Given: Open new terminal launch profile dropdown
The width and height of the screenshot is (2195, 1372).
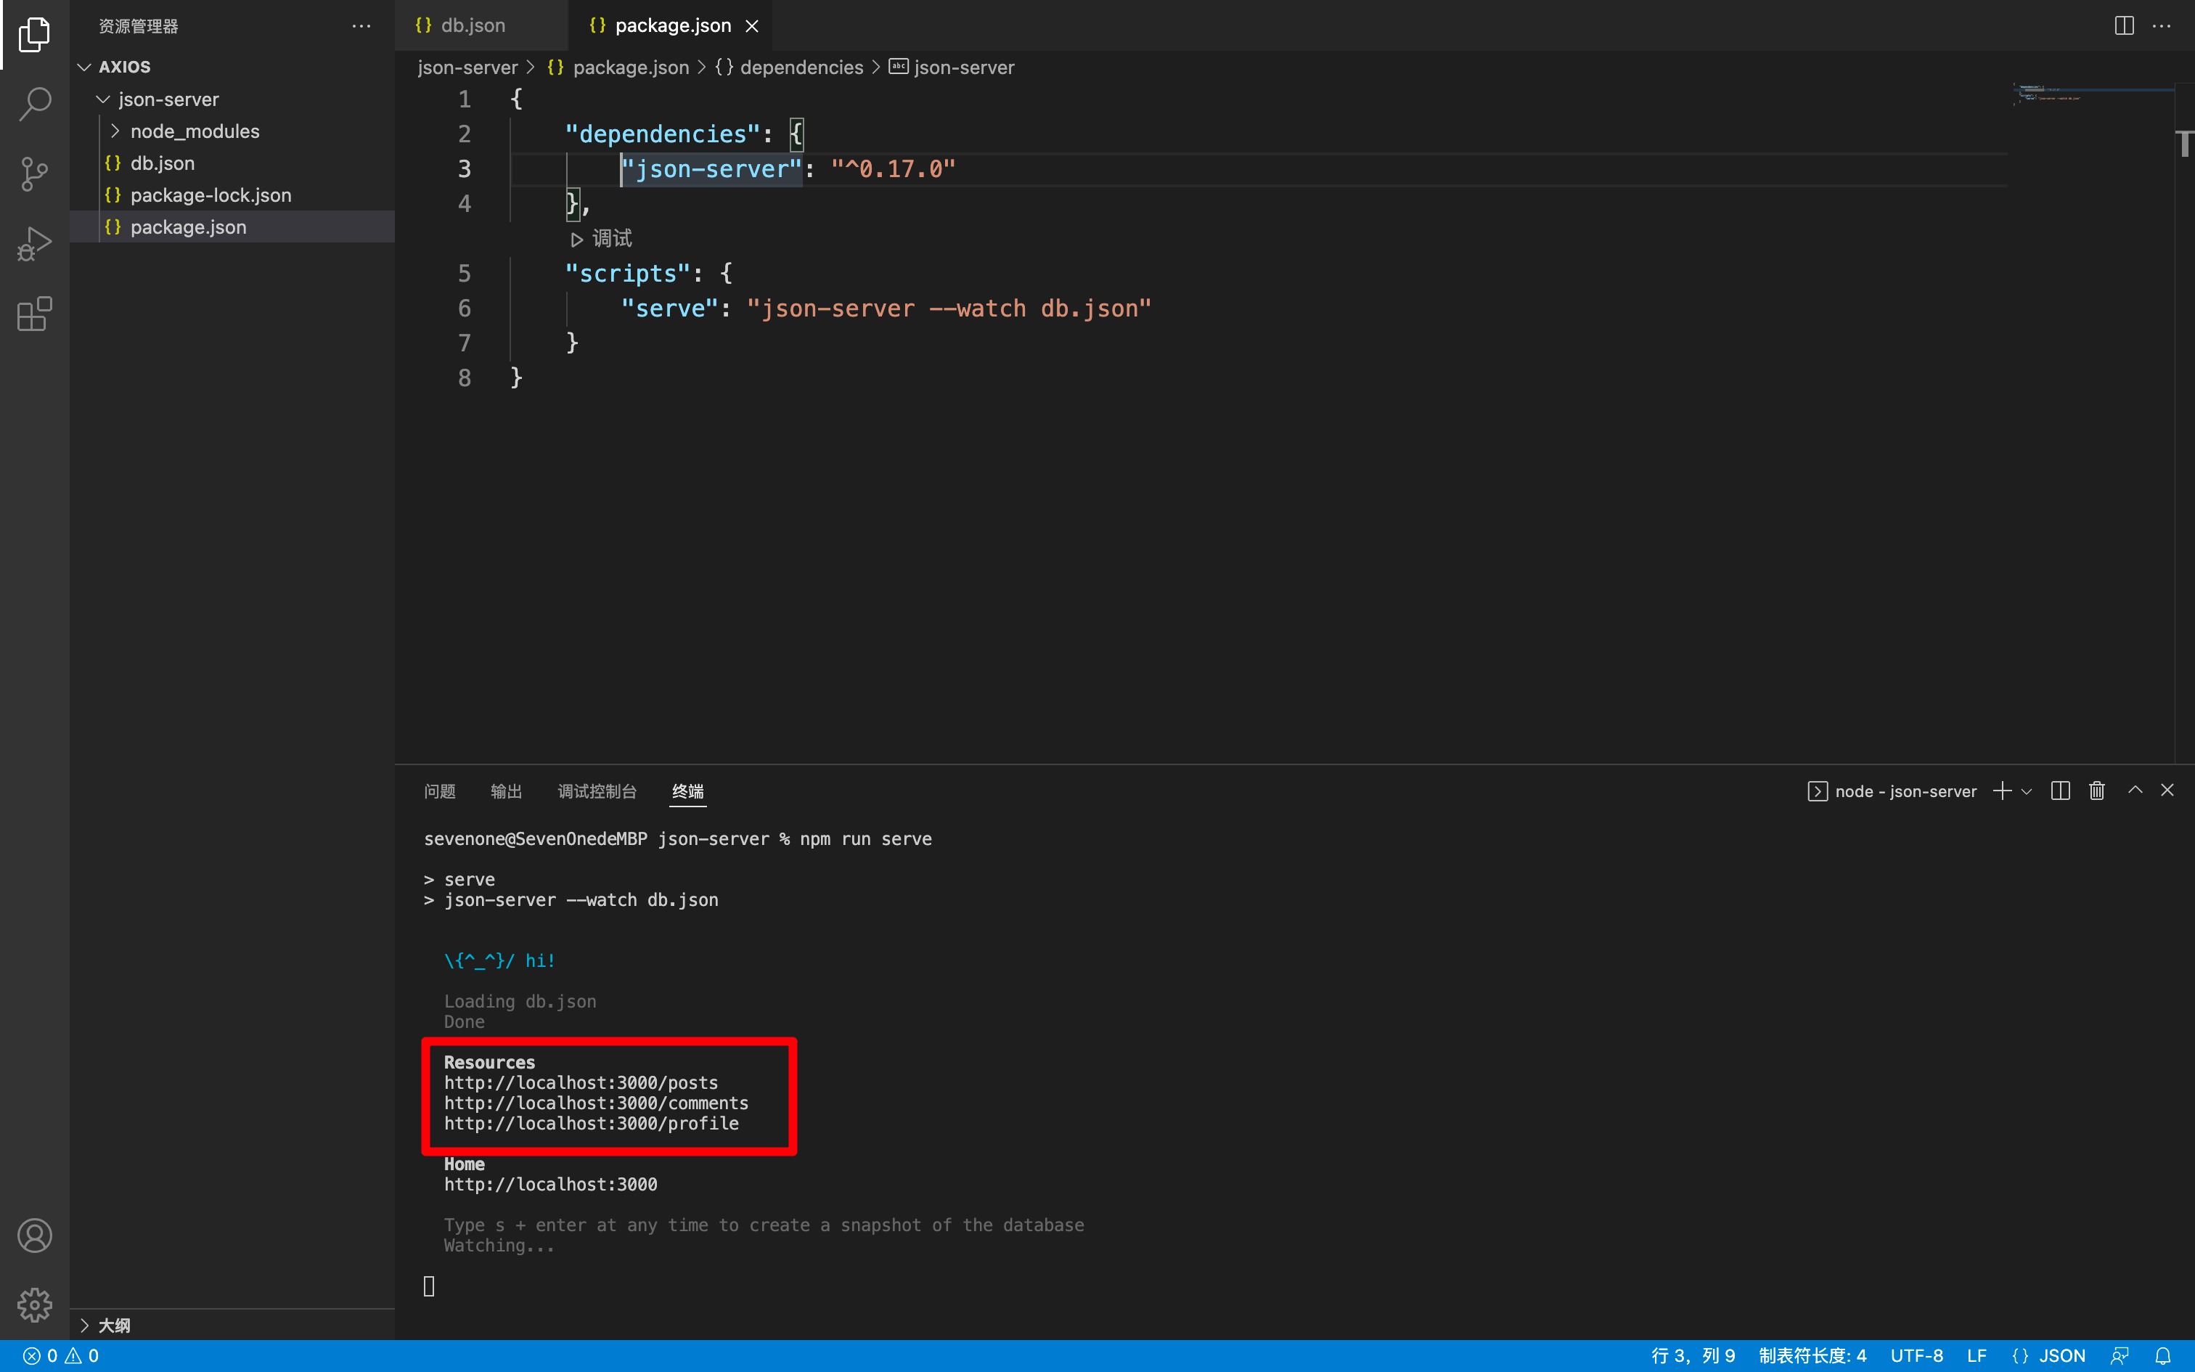Looking at the screenshot, I should tap(2027, 791).
